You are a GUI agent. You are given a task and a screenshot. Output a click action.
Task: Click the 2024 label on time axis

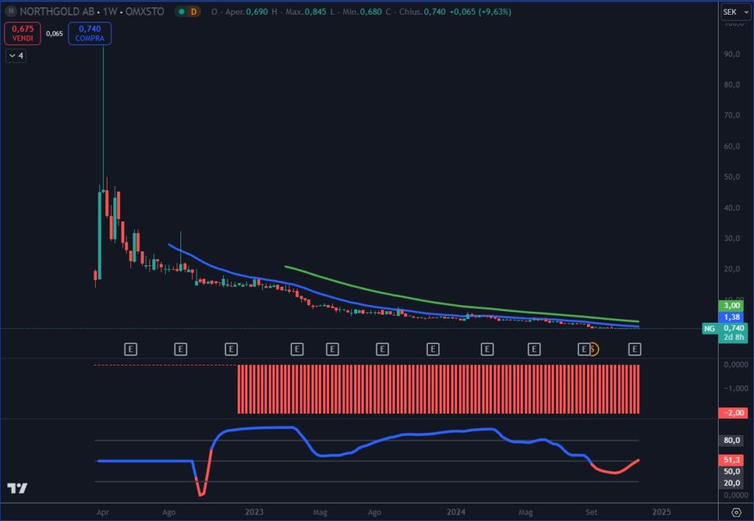pos(457,511)
